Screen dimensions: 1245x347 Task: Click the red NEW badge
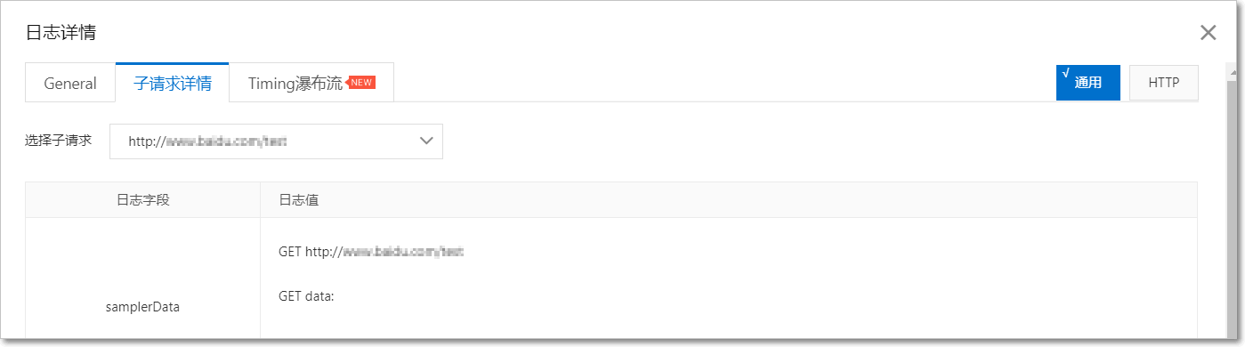[x=360, y=82]
